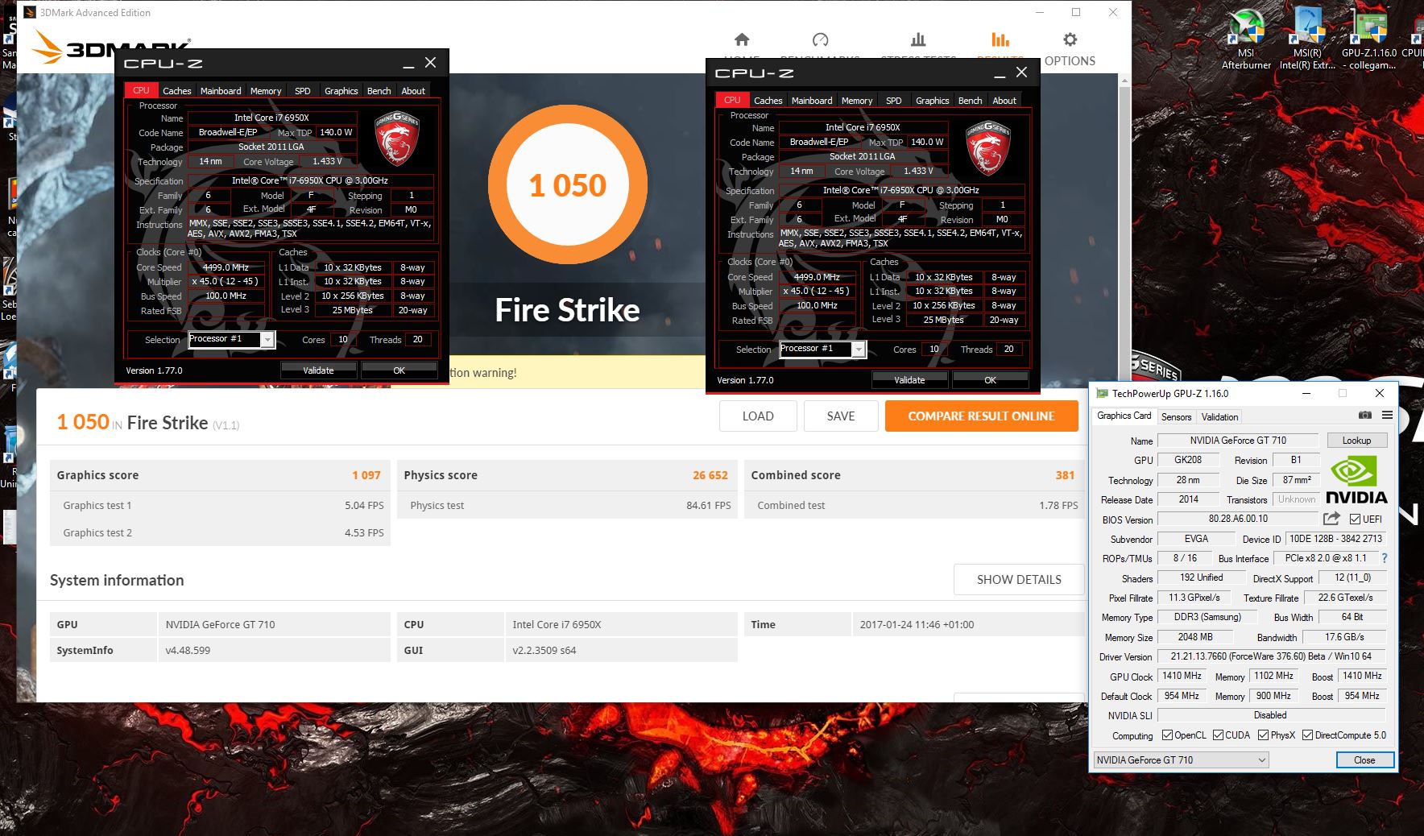The height and width of the screenshot is (836, 1424).
Task: Toggle the CUDA checkbox
Action: pos(1218,735)
